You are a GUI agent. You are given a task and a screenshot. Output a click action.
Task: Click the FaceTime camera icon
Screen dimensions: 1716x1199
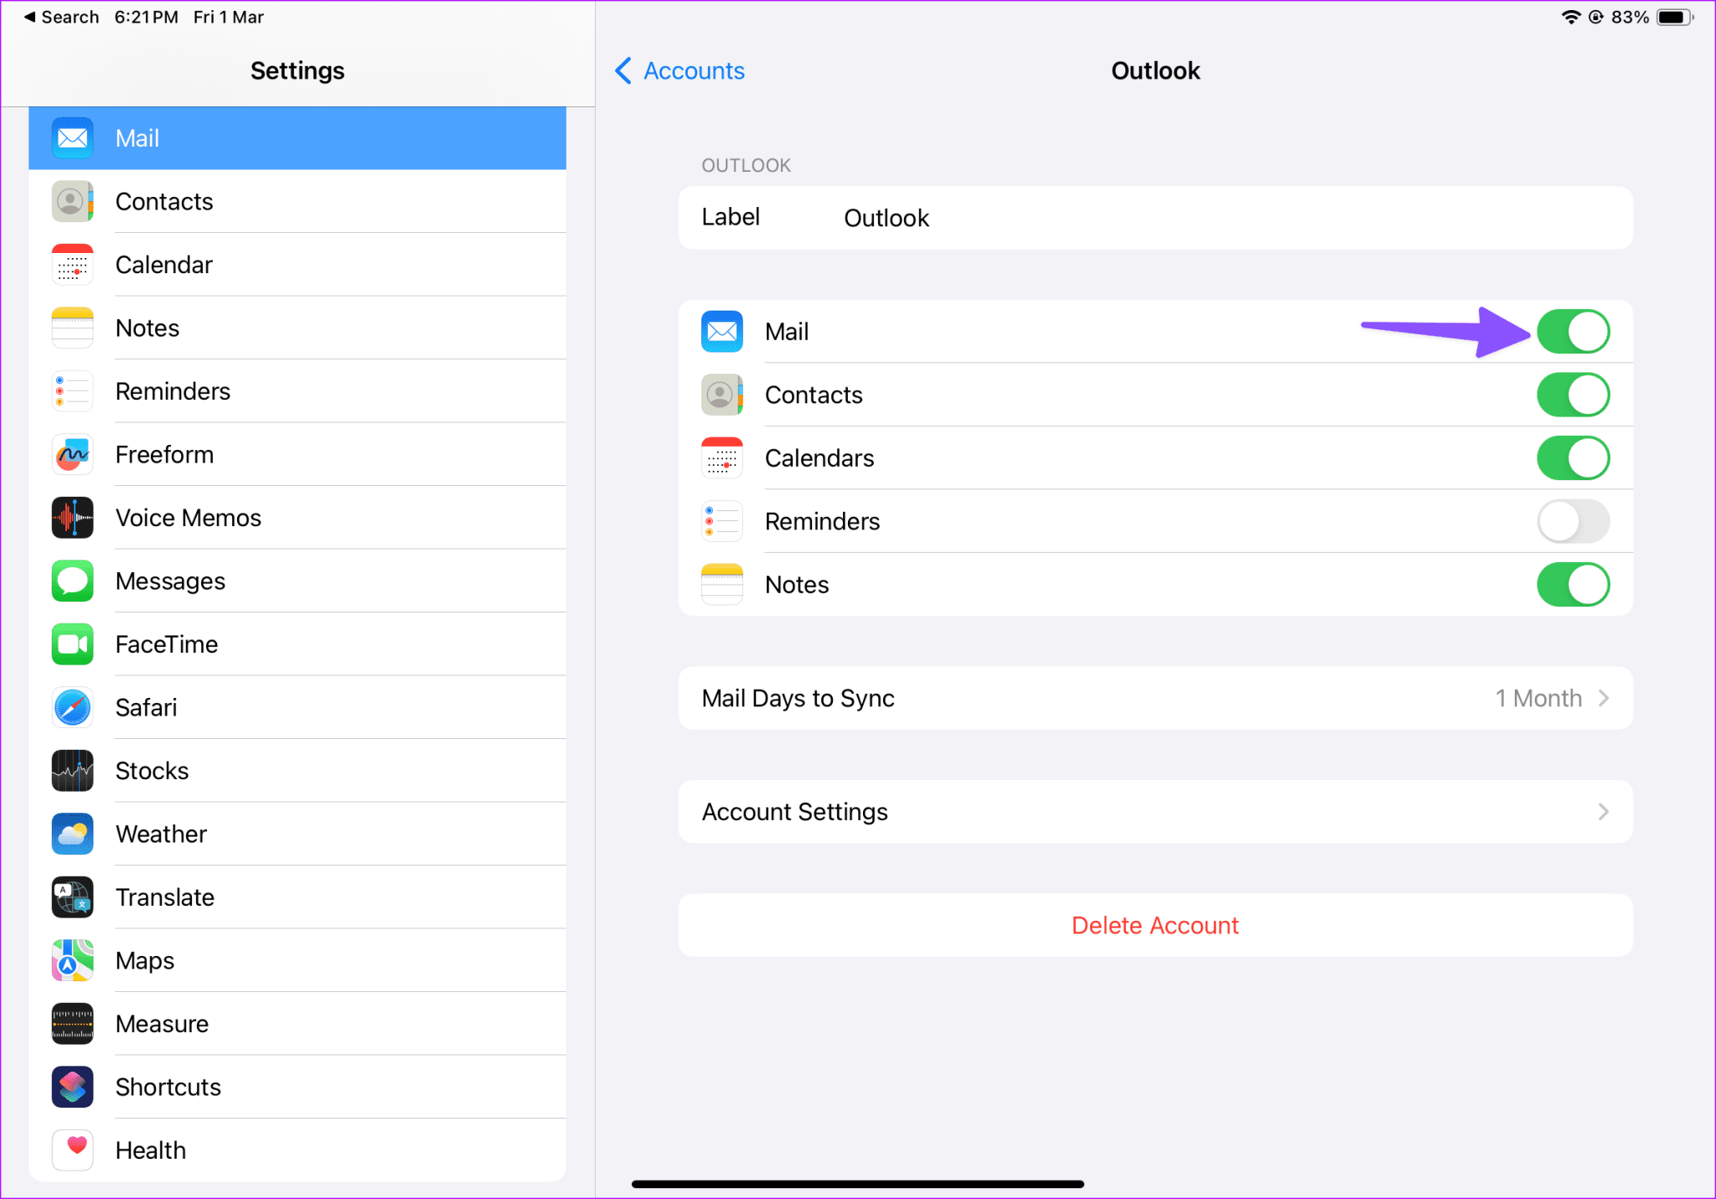coord(72,643)
